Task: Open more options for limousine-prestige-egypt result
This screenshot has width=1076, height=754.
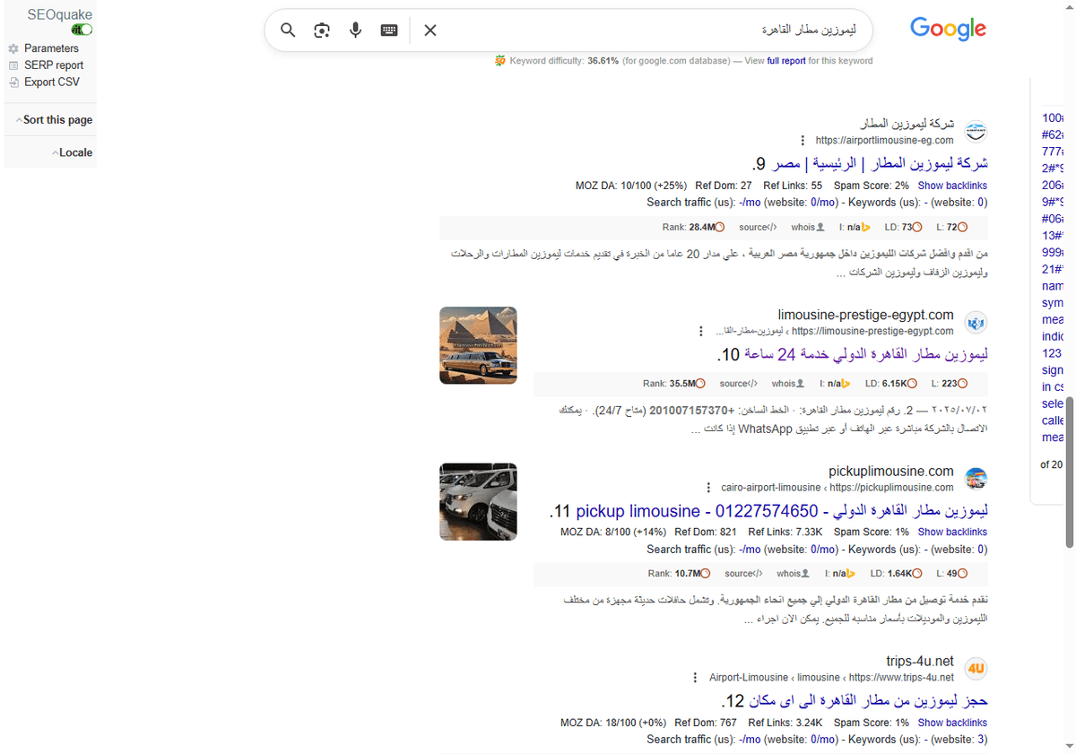Action: [x=700, y=332]
